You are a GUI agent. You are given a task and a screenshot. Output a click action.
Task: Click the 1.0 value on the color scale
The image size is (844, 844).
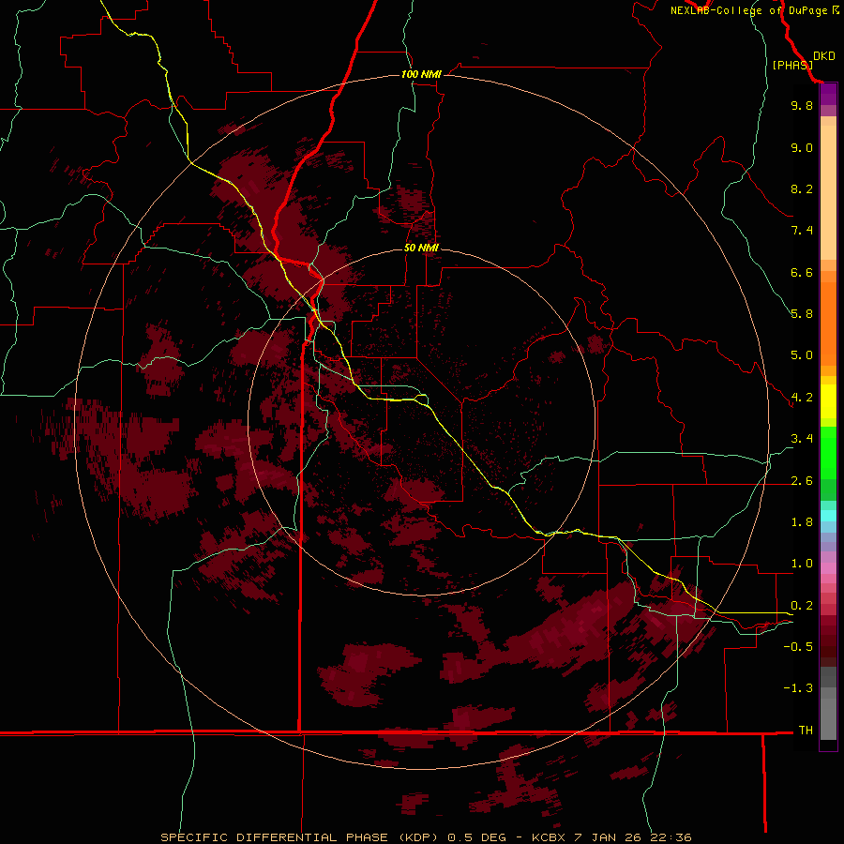802,564
